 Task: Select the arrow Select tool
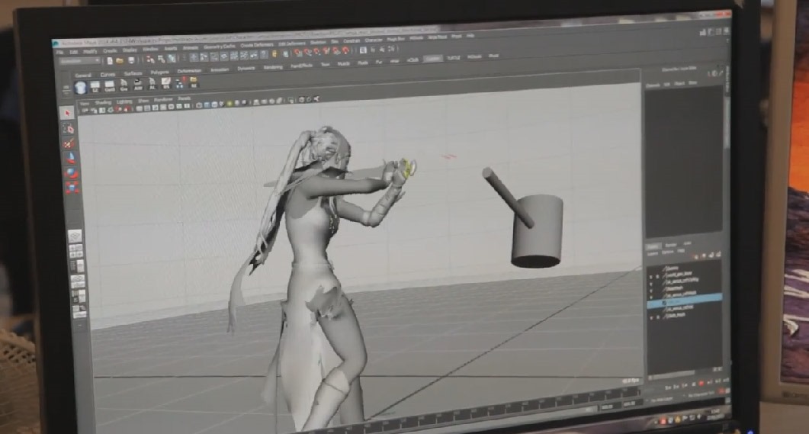(67, 112)
